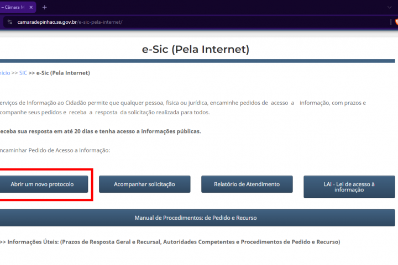Viewport: 398px width, 265px height.
Task: Expand the Informações Úteis section
Action: tap(171, 242)
